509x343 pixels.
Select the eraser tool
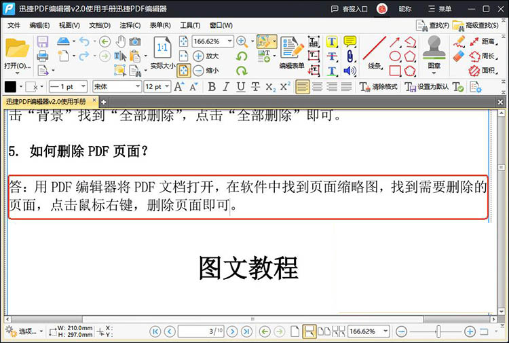click(459, 56)
